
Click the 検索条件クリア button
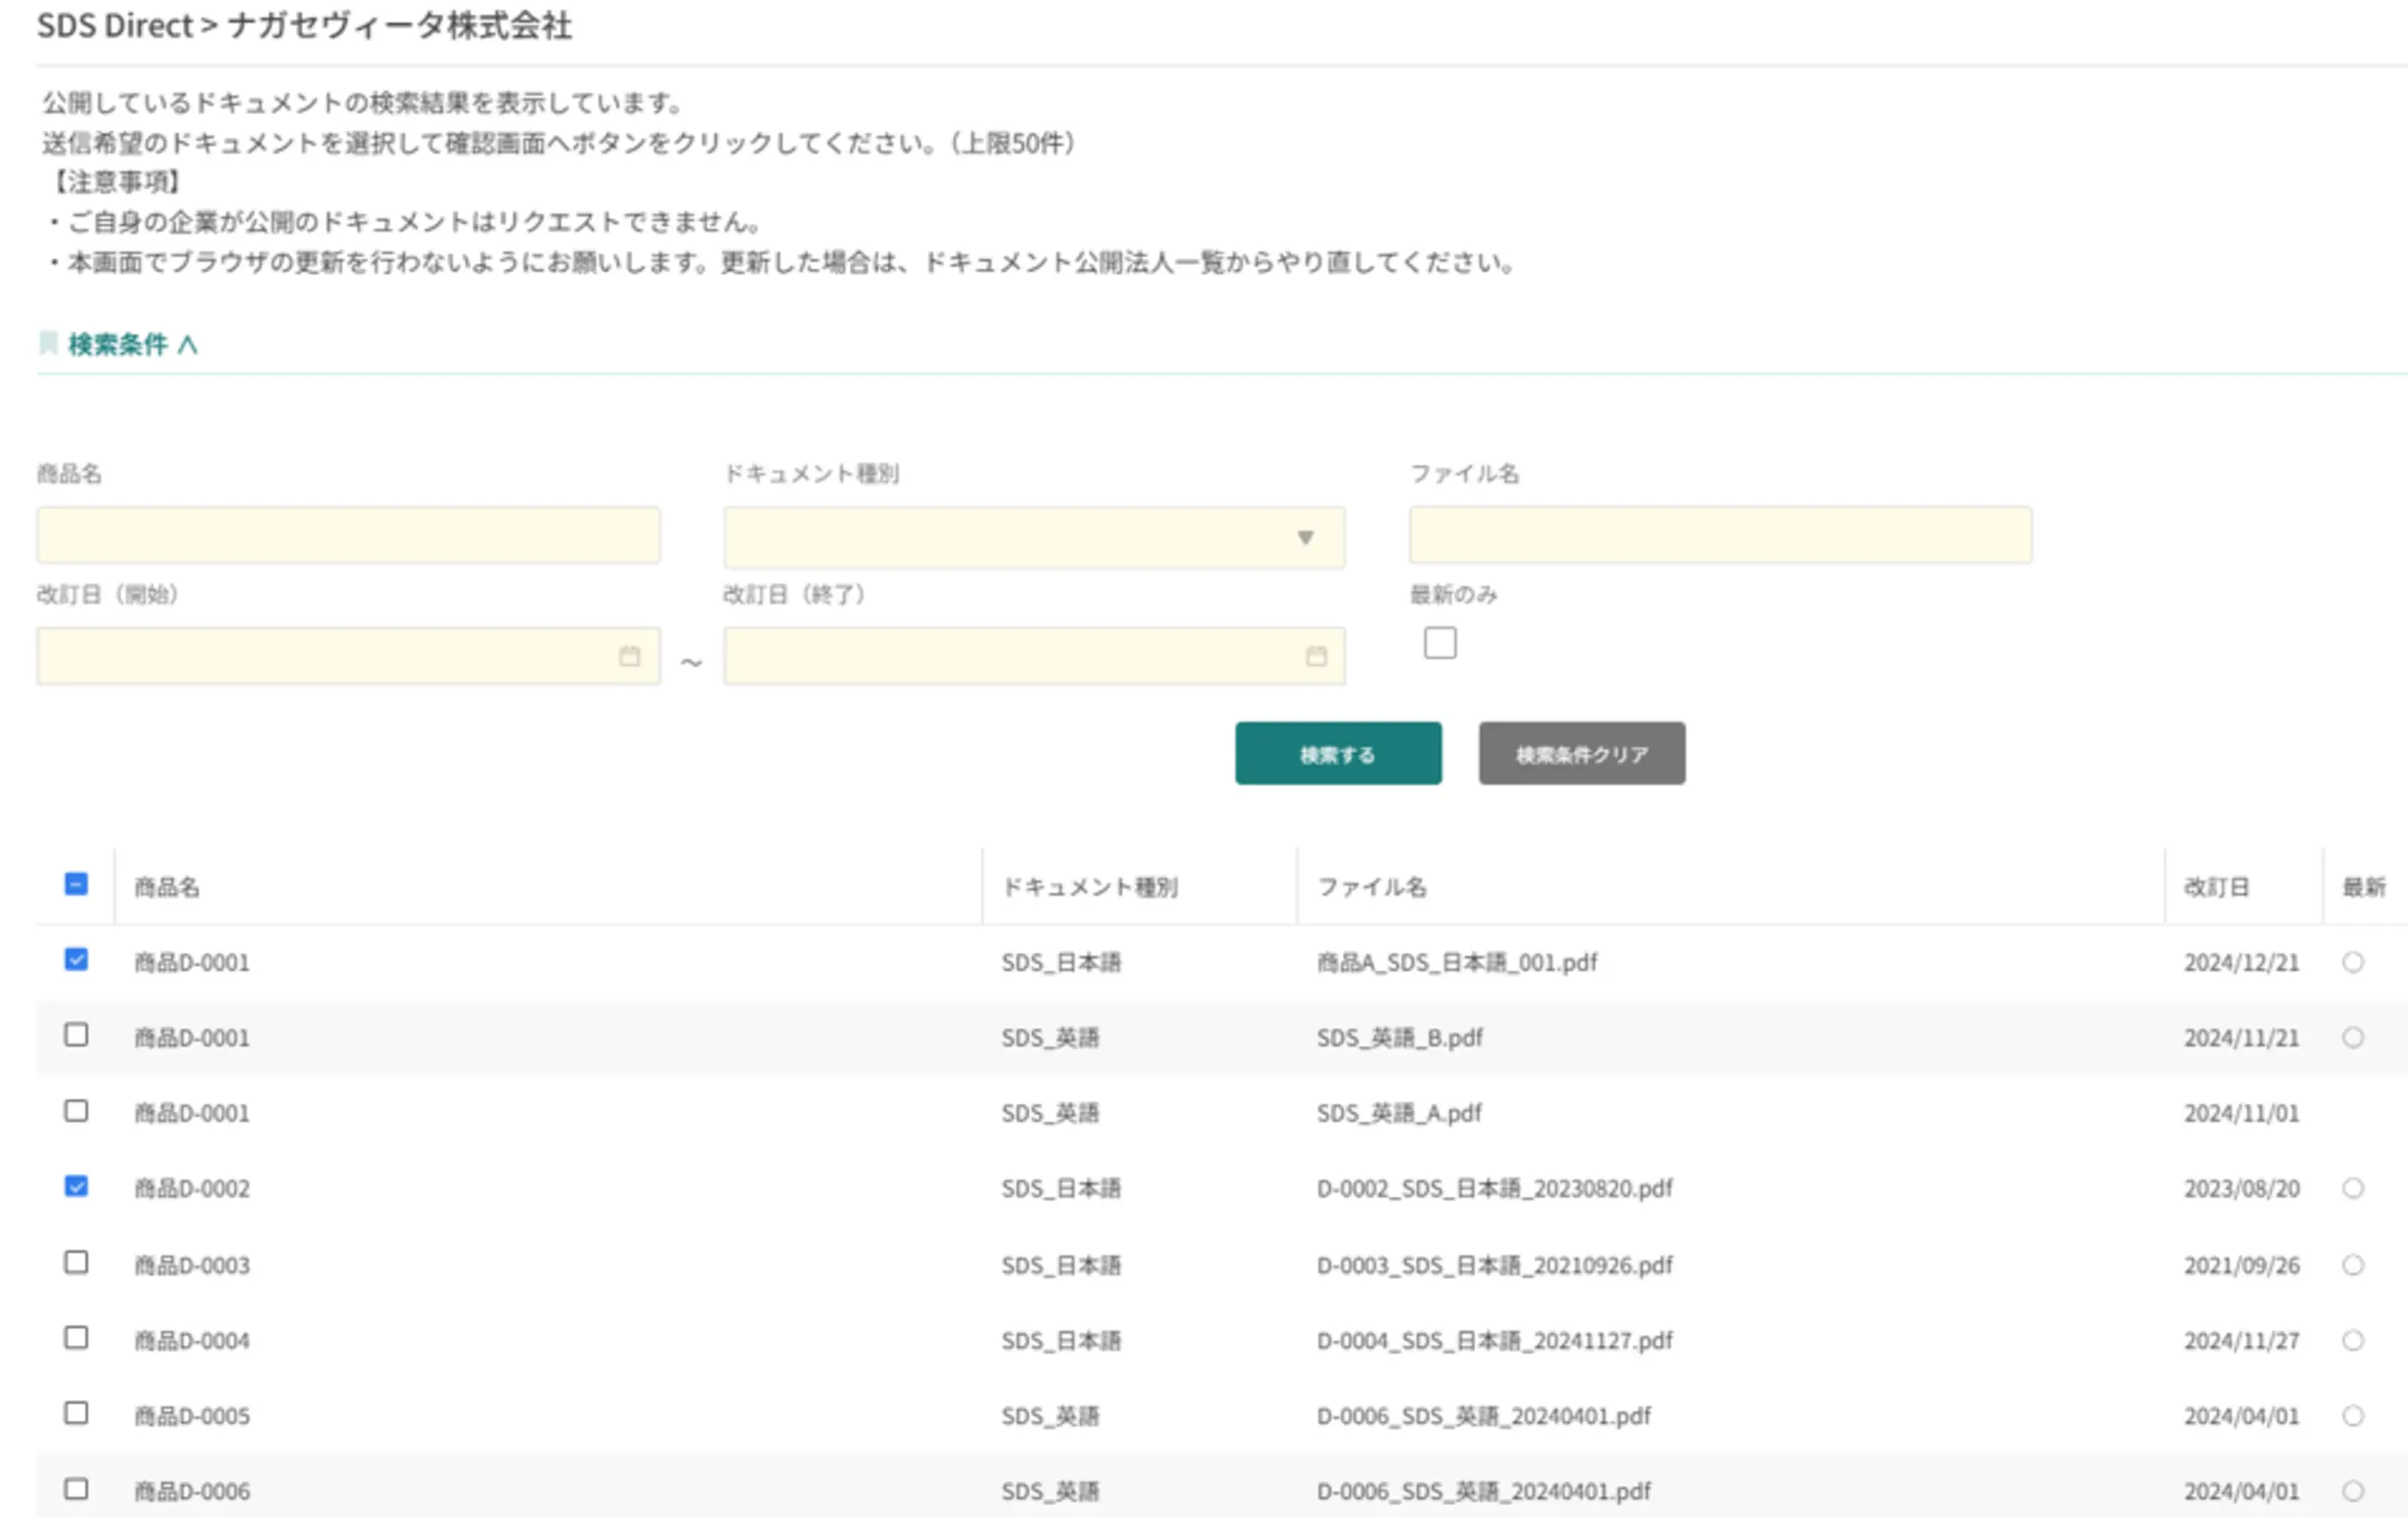pos(1581,754)
